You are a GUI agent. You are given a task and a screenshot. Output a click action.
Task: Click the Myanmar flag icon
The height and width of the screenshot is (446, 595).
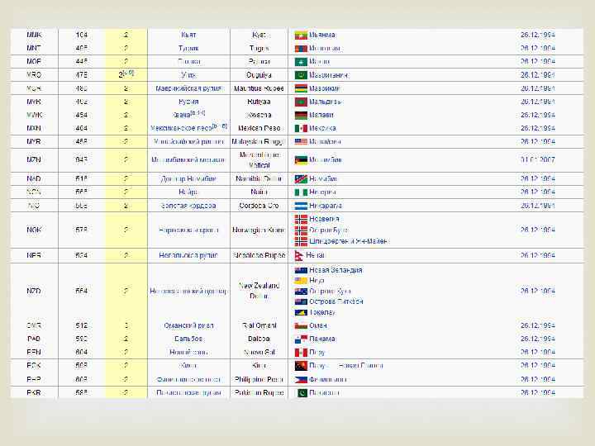(x=301, y=35)
